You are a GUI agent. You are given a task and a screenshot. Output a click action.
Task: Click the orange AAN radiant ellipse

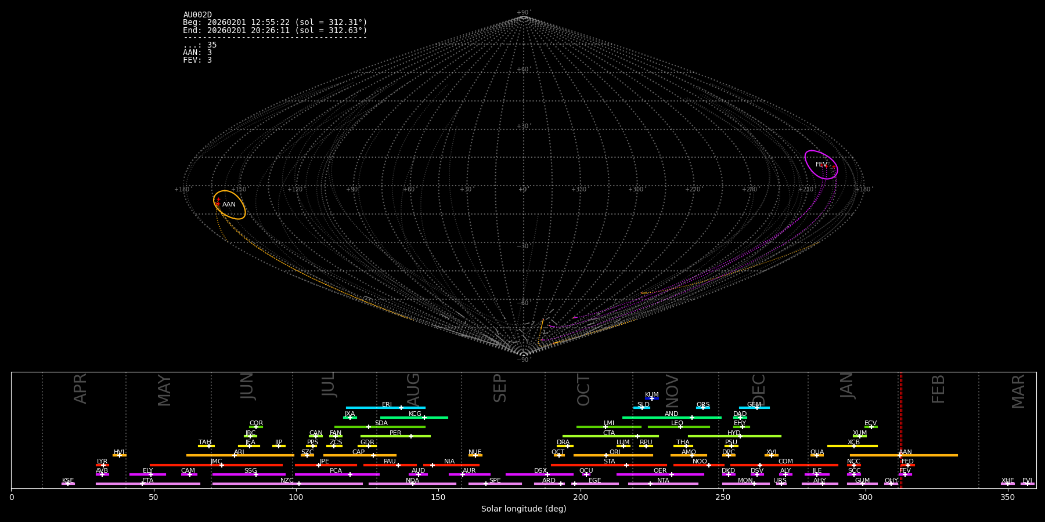(229, 205)
